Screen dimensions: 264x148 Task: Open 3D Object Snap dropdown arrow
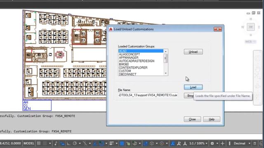click(x=140, y=143)
